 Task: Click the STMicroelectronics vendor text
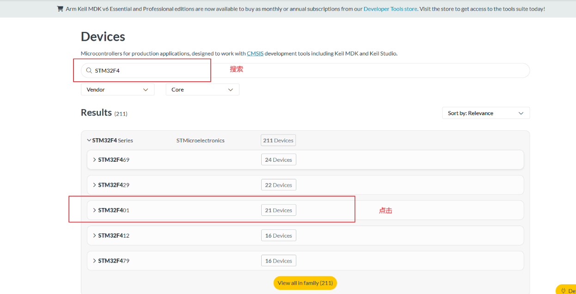(x=201, y=141)
